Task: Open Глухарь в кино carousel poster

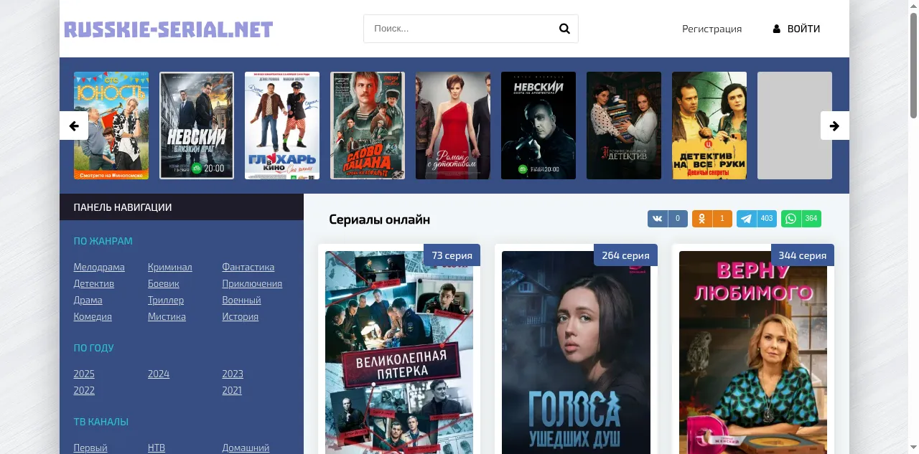Action: coord(282,126)
